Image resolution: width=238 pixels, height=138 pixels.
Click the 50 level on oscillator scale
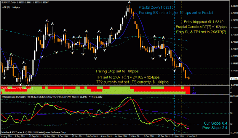click(x=231, y=113)
